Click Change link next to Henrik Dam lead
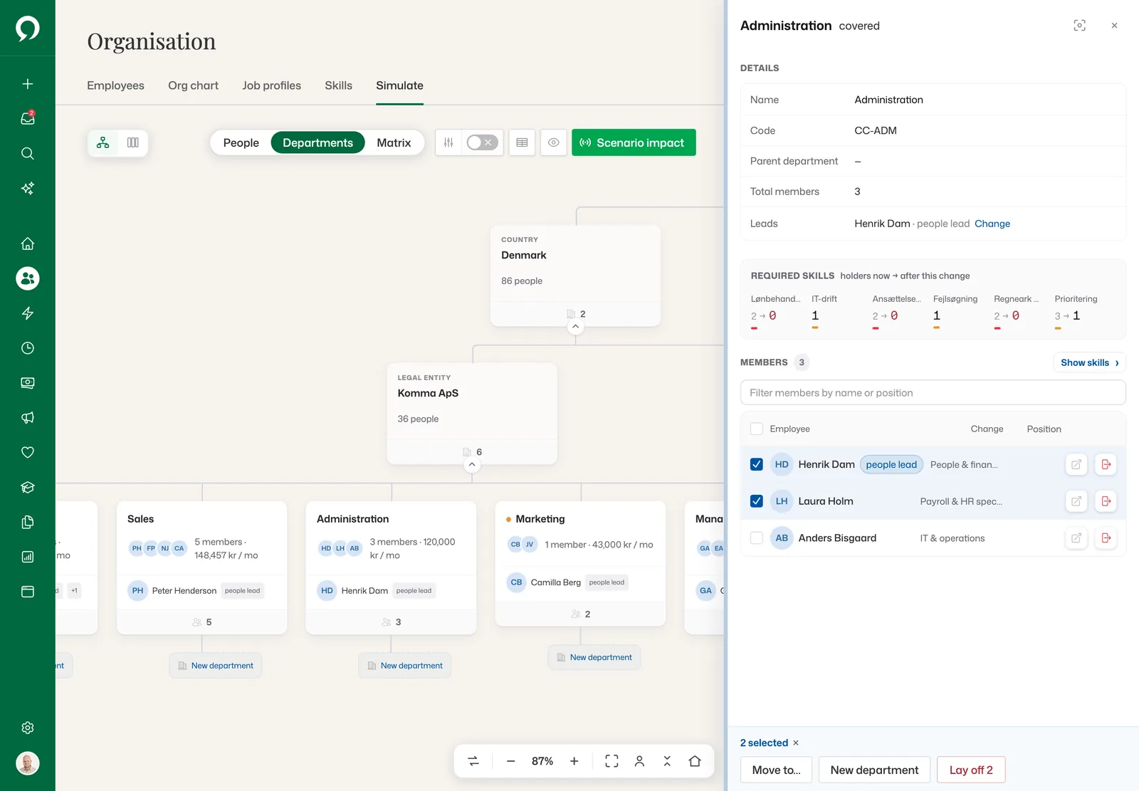Image resolution: width=1139 pixels, height=791 pixels. [x=992, y=224]
